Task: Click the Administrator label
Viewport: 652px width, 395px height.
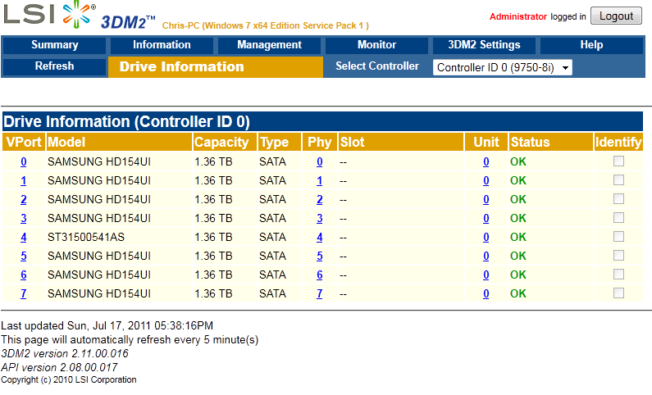Action: 518,16
